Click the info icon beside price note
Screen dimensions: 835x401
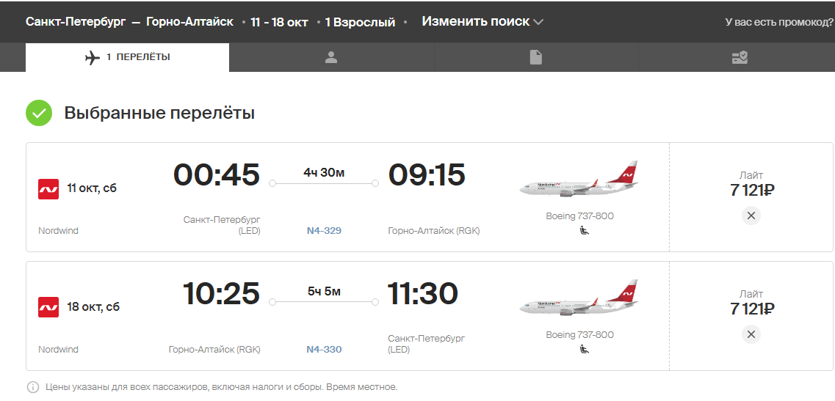coord(32,387)
